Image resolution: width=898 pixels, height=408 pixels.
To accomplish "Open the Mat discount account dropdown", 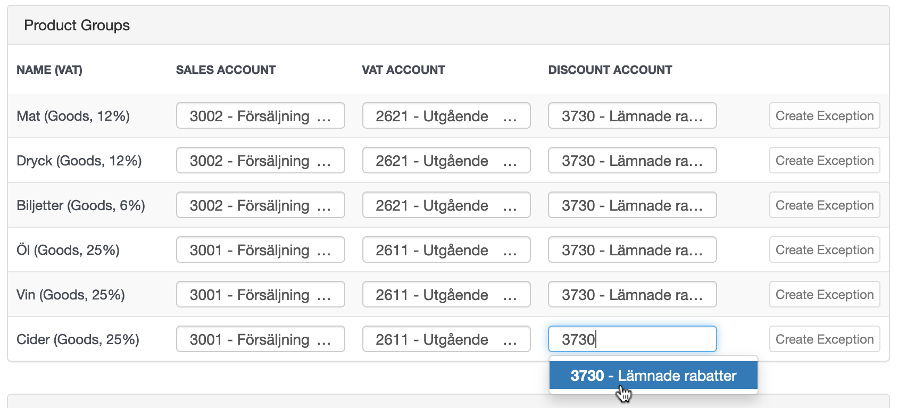I will 633,115.
